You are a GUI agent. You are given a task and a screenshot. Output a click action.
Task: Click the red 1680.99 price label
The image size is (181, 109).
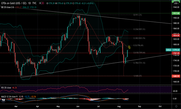pyautogui.click(x=176, y=76)
